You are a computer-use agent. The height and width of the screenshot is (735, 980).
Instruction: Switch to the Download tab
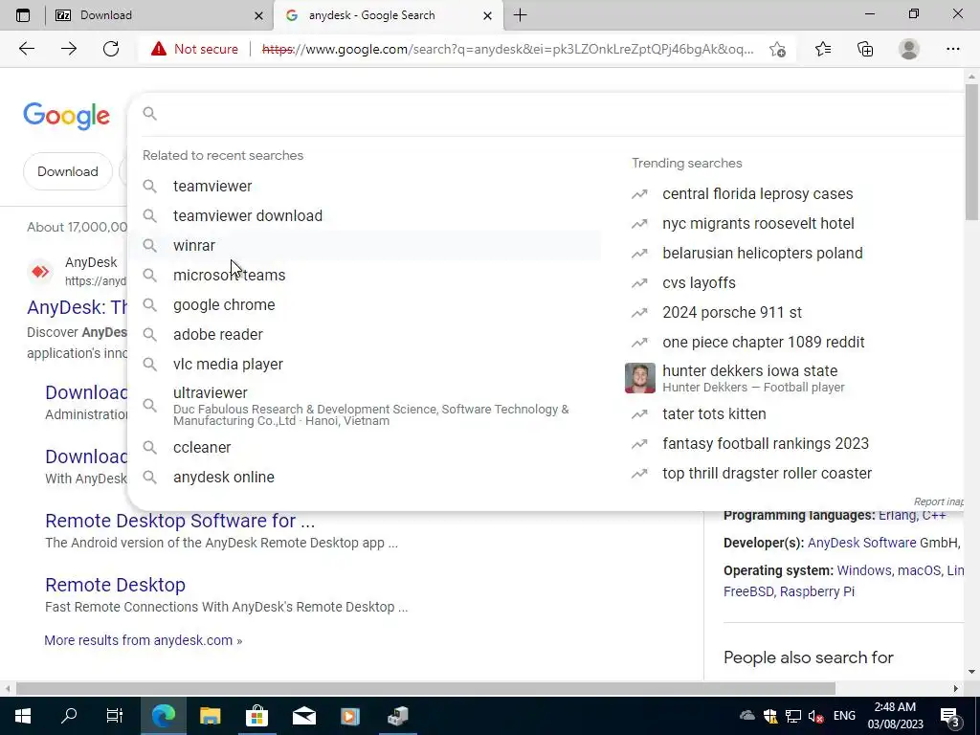(160, 15)
